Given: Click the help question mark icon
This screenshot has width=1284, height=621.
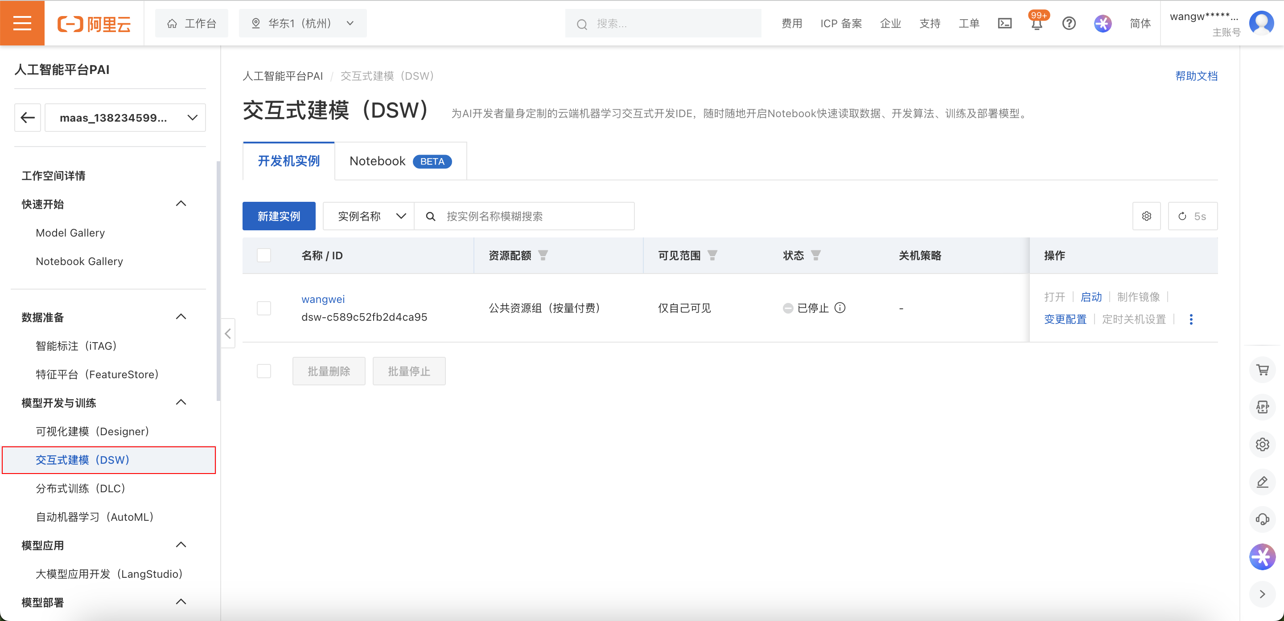Looking at the screenshot, I should point(1069,24).
